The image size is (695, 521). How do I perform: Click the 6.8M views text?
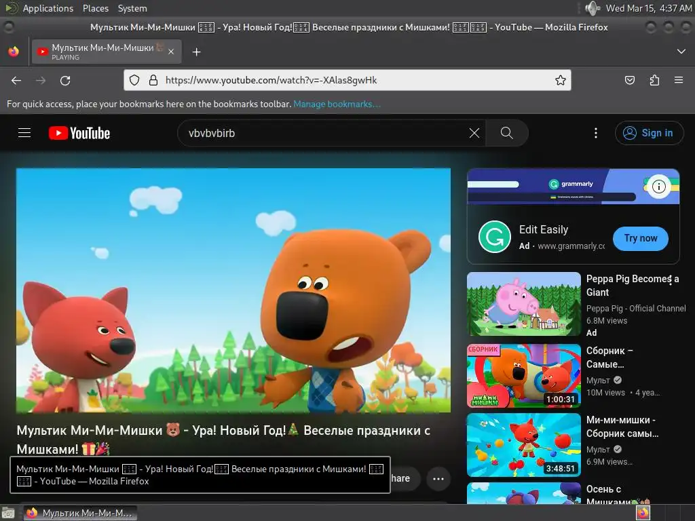click(606, 321)
